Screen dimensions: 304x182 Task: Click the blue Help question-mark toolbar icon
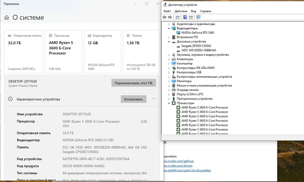[185, 17]
